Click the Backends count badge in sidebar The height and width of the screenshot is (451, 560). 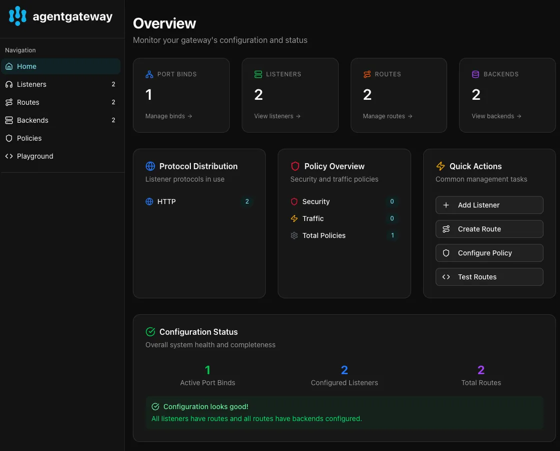[113, 120]
